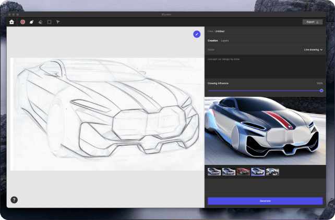
Task: Select the fifth generated car thumbnail
Action: pos(272,172)
